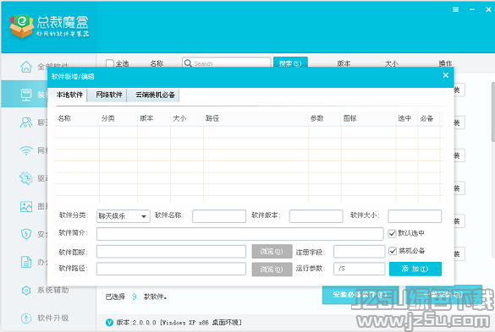495x332 pixels.
Task: Toggle the 默认选中 checkbox
Action: point(392,233)
